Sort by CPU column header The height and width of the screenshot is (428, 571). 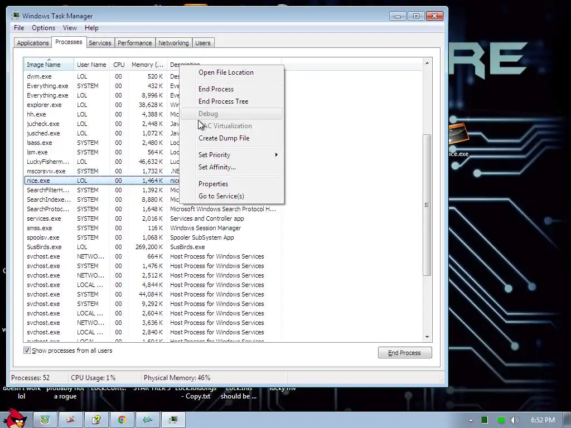[119, 65]
